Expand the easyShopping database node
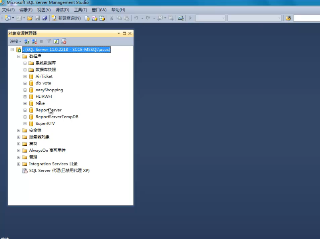Viewport: 320px width, 239px height. coord(25,90)
